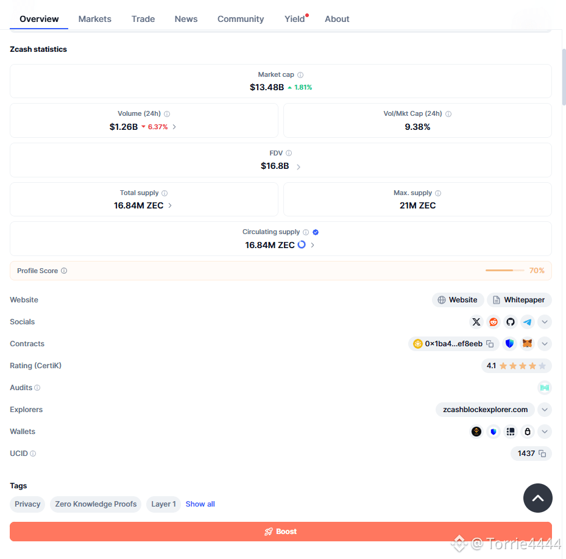Select the Layer 1 tag
Screen dimensions: 566x559
(x=163, y=504)
